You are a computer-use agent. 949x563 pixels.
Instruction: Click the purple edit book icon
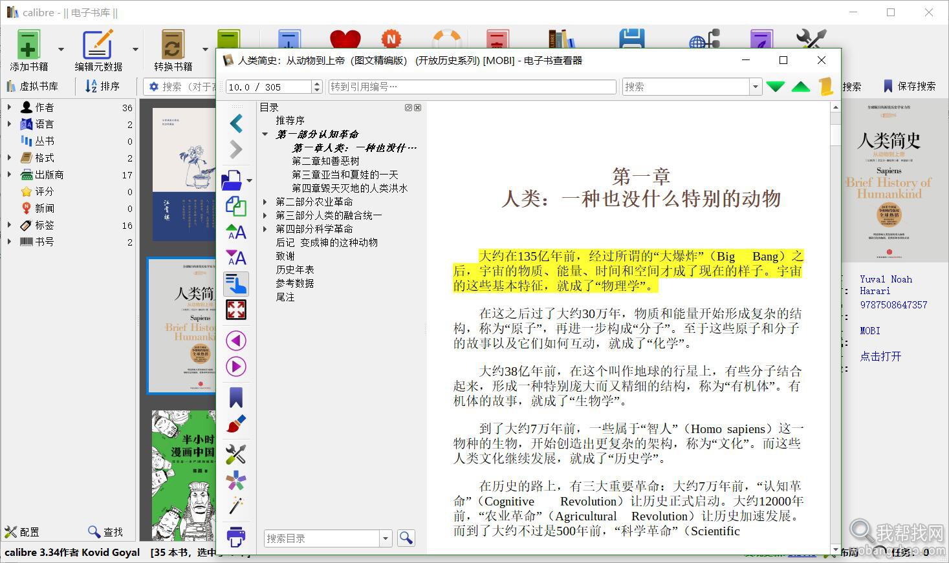pos(761,39)
